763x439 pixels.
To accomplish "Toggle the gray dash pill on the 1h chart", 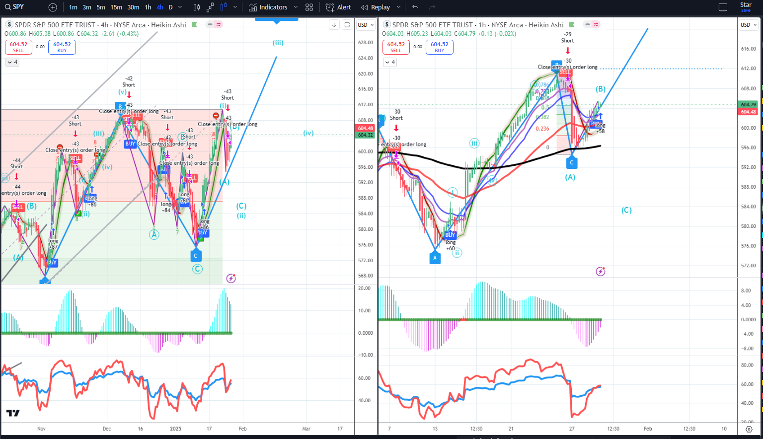I will point(588,24).
